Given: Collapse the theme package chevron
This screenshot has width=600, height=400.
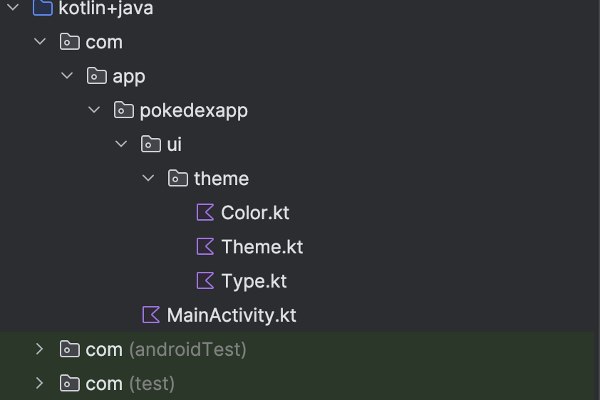Looking at the screenshot, I should [148, 178].
